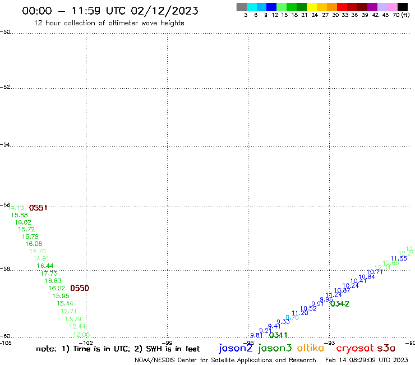Click the cyan swatch in the color scale
Viewport: 415px width, 365px height.
pyautogui.click(x=252, y=7)
